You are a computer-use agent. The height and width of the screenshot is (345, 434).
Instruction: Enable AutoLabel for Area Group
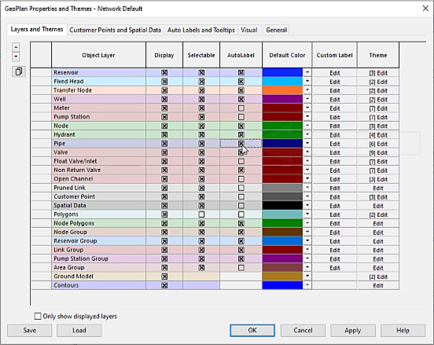click(241, 267)
